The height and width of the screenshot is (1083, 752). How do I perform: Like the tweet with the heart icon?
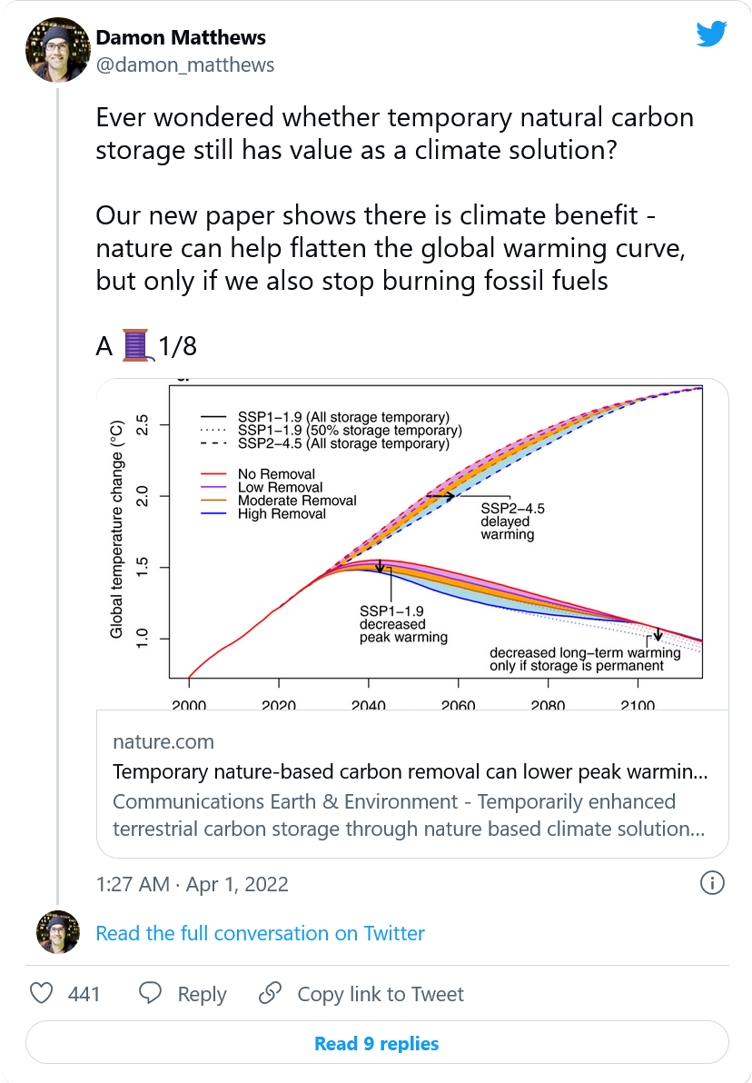tap(42, 993)
